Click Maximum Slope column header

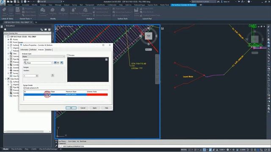(x=71, y=92)
